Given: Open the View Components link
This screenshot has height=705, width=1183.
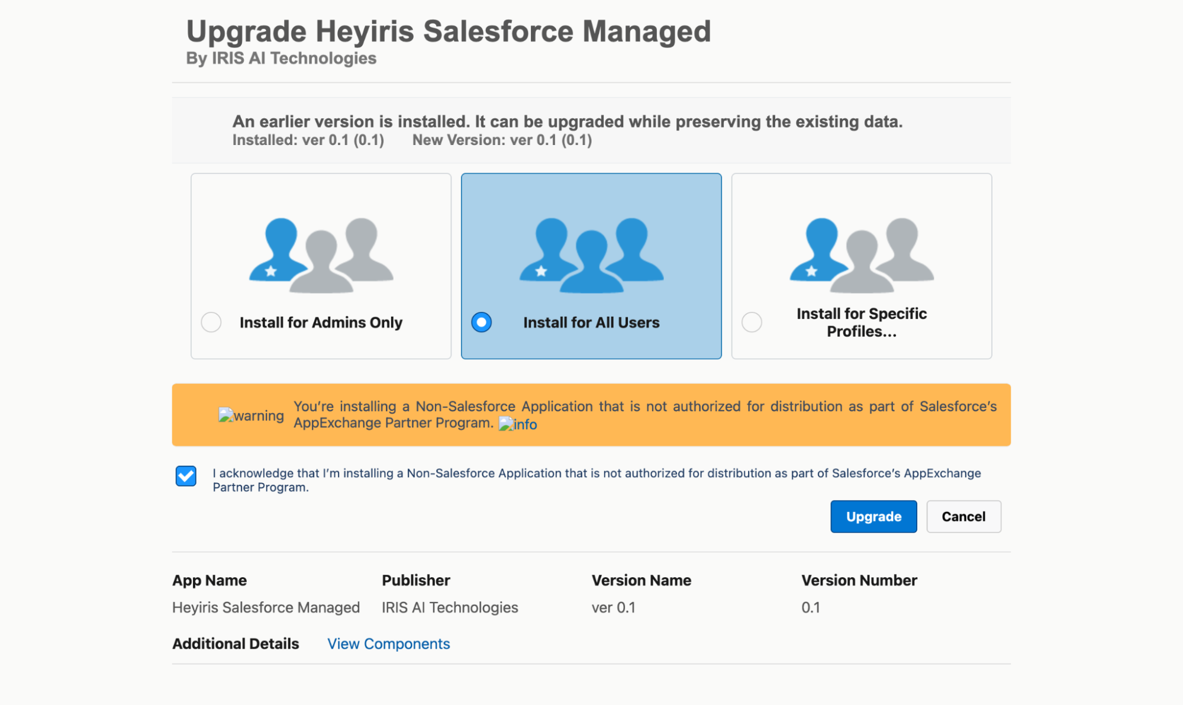Looking at the screenshot, I should [389, 643].
